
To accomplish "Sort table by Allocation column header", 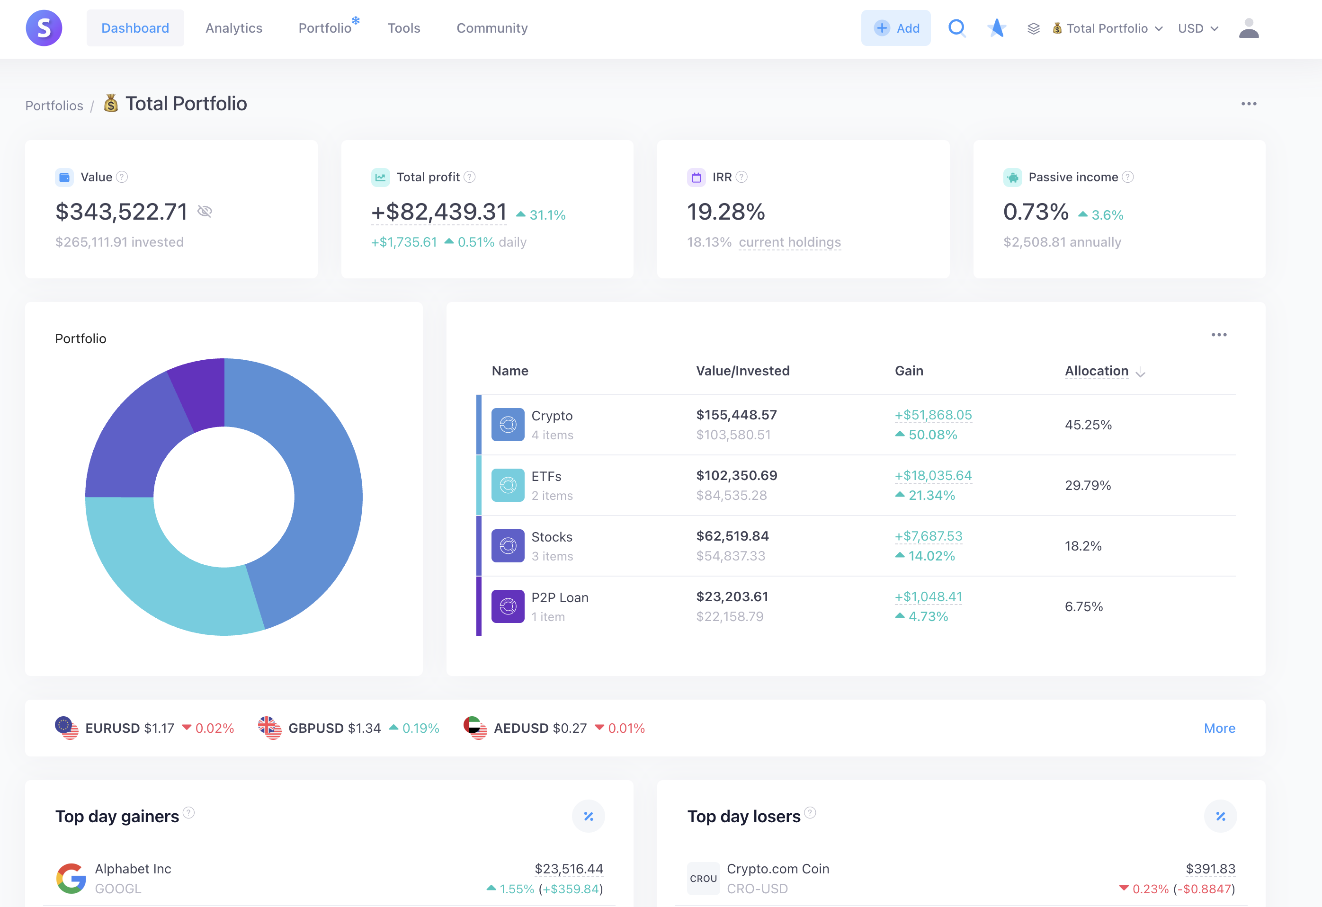I will (x=1096, y=371).
